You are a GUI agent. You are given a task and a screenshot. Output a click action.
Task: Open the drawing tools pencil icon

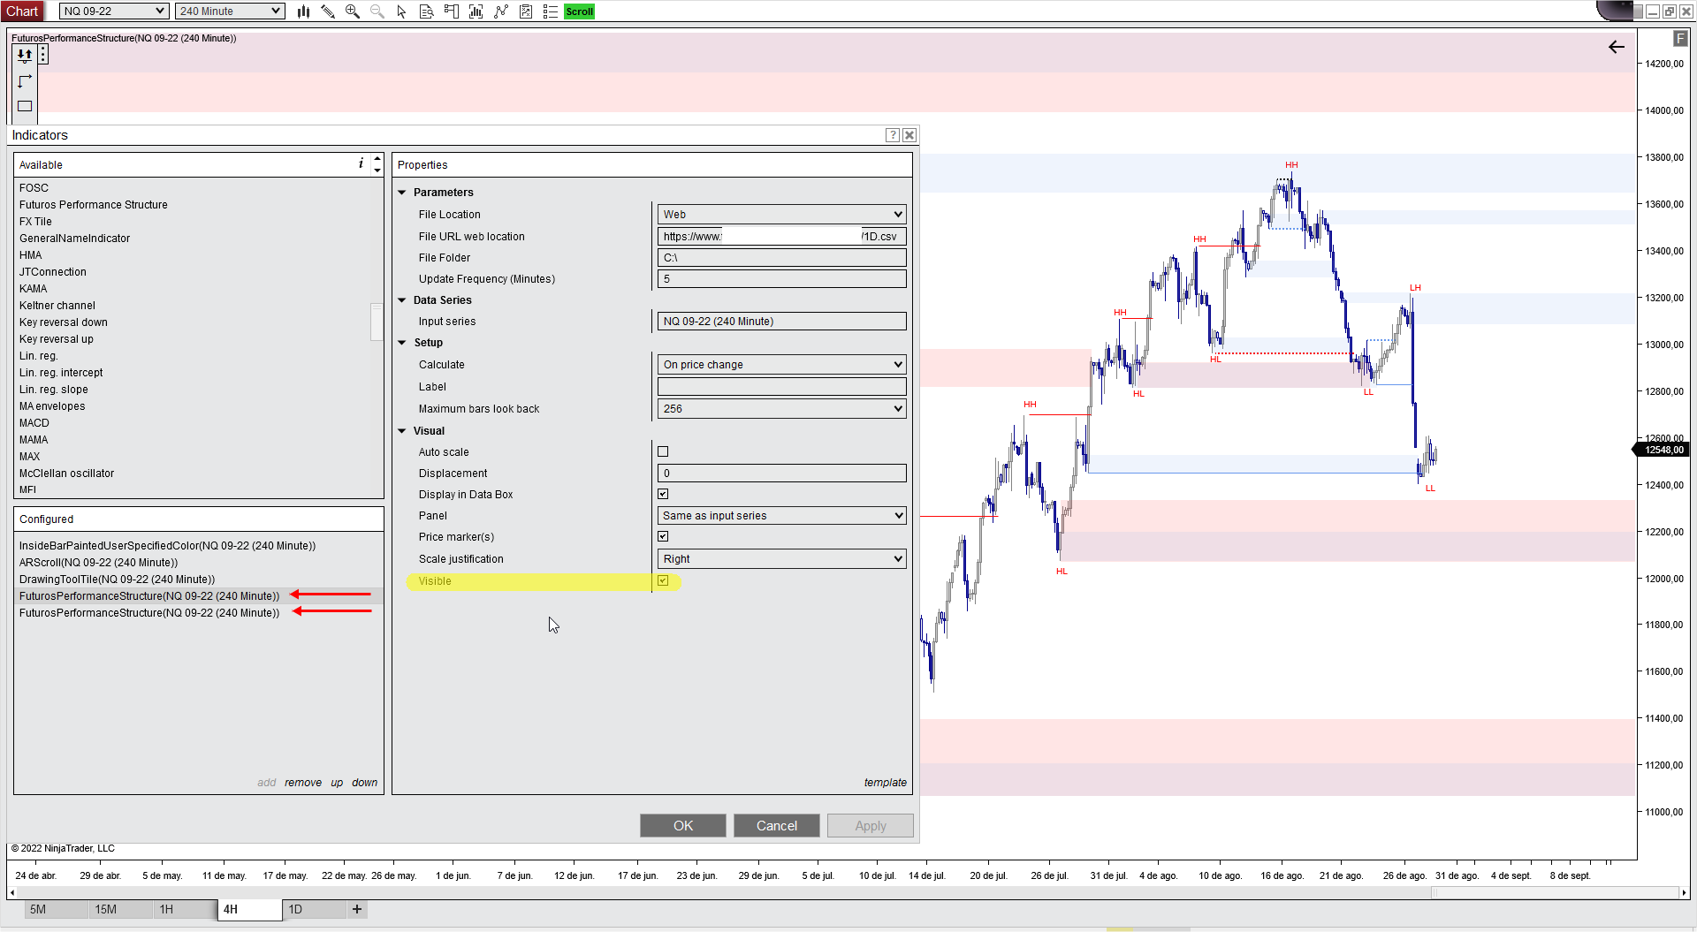(x=328, y=11)
